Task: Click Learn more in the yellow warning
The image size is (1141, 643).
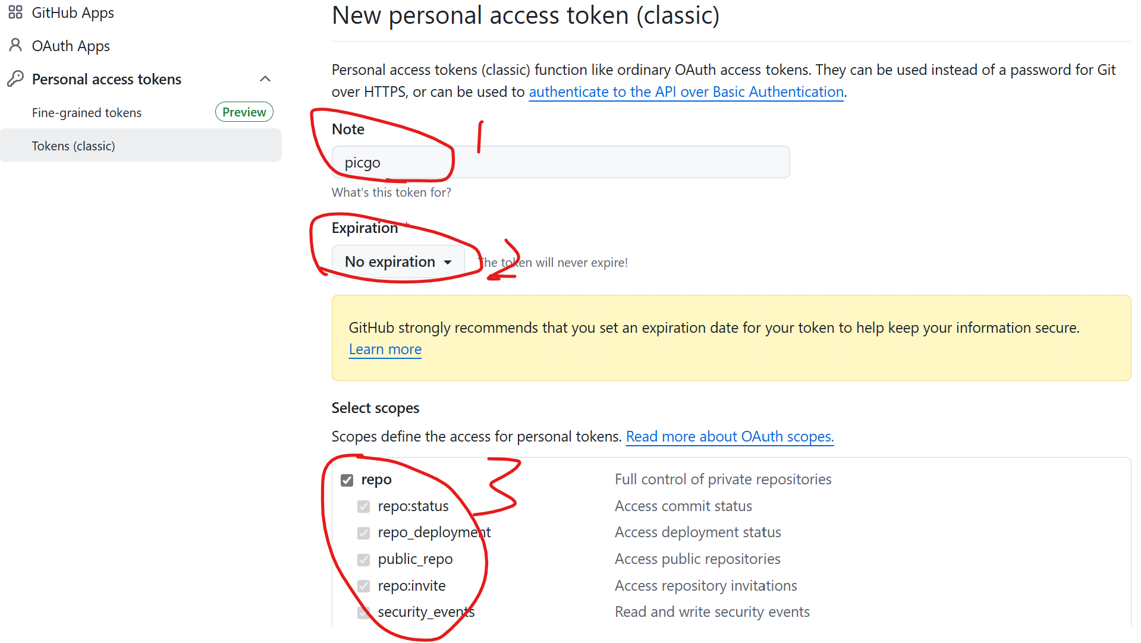Action: [x=385, y=349]
